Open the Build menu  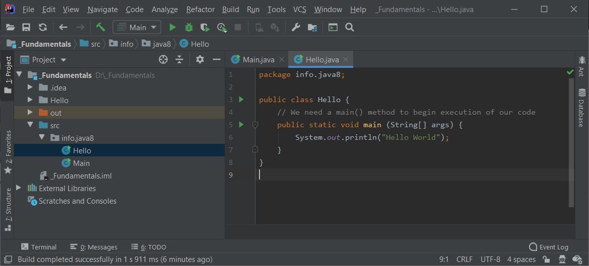pyautogui.click(x=231, y=10)
